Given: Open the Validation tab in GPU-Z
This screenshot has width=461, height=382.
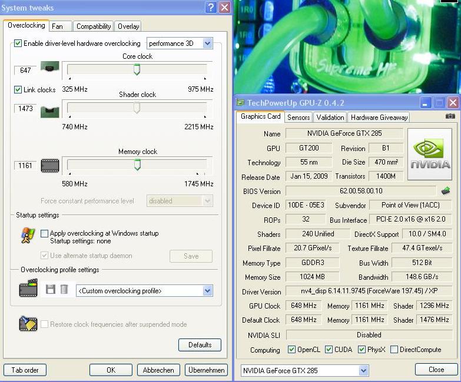Looking at the screenshot, I should coord(330,118).
